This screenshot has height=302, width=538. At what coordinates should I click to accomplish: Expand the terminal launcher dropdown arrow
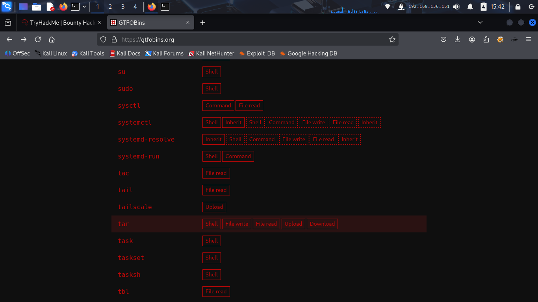pos(84,7)
